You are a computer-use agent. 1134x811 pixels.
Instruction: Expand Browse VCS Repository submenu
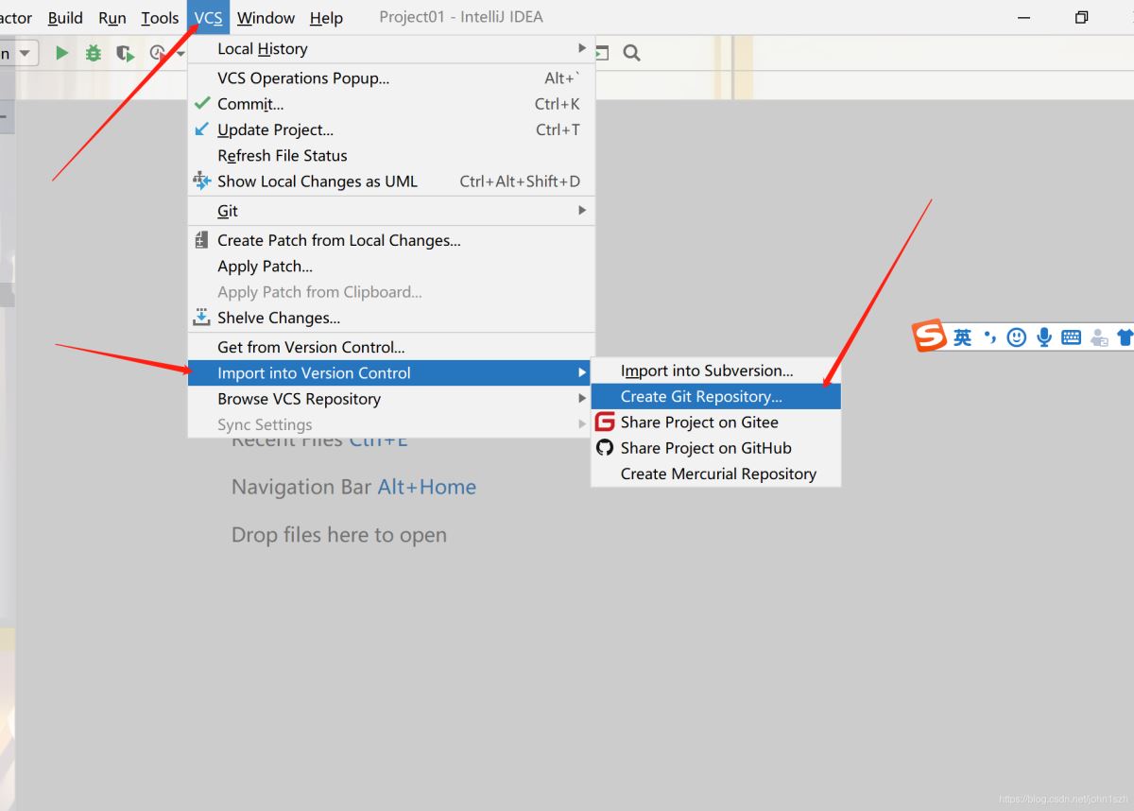391,399
